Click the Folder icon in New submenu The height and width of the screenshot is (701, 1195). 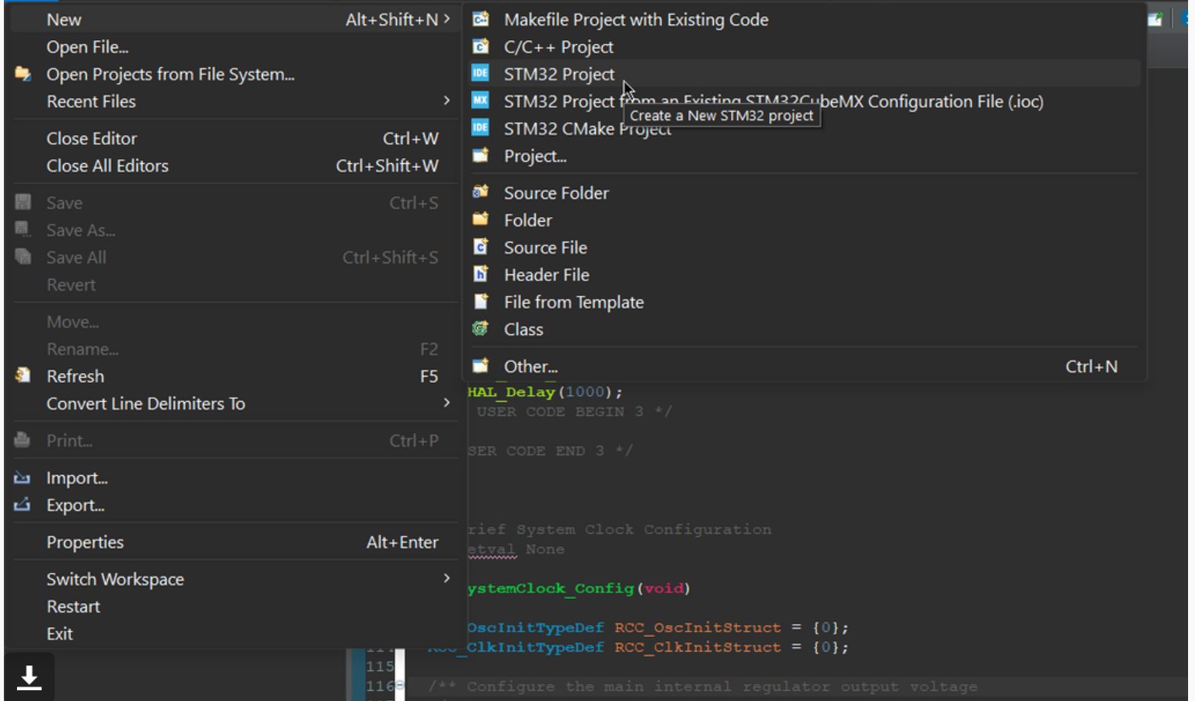[480, 220]
